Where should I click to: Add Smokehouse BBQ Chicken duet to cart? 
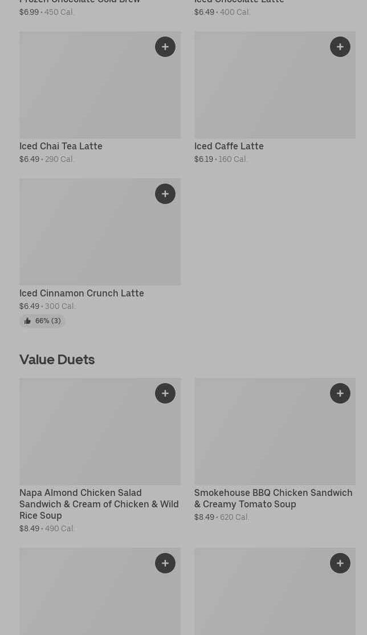(x=340, y=393)
